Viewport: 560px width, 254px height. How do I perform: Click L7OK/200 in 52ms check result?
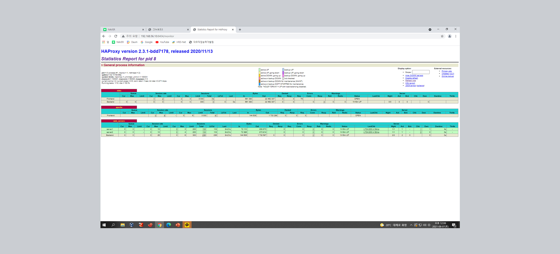[371, 132]
